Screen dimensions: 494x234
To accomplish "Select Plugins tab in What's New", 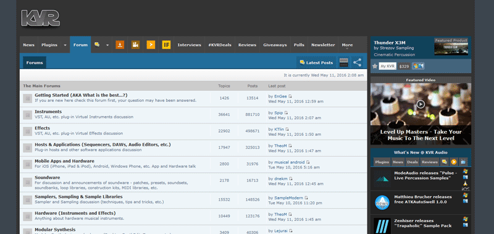I will 382,162.
